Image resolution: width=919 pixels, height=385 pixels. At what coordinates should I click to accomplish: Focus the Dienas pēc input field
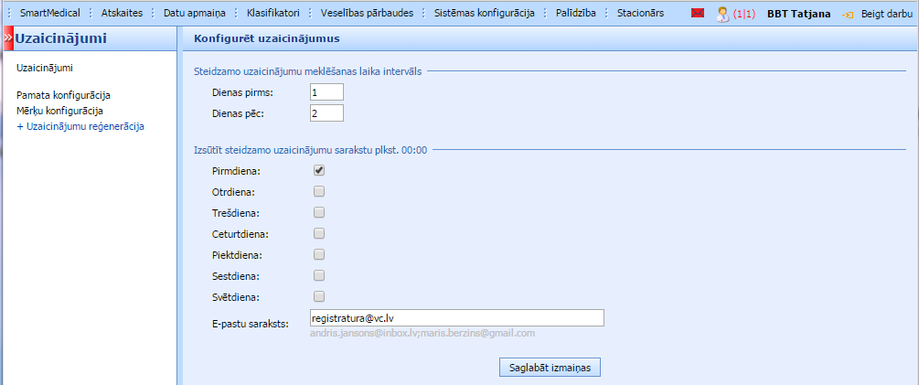[326, 113]
